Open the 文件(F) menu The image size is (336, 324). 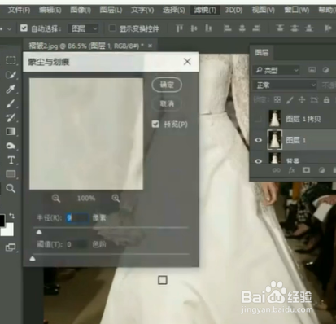point(19,11)
